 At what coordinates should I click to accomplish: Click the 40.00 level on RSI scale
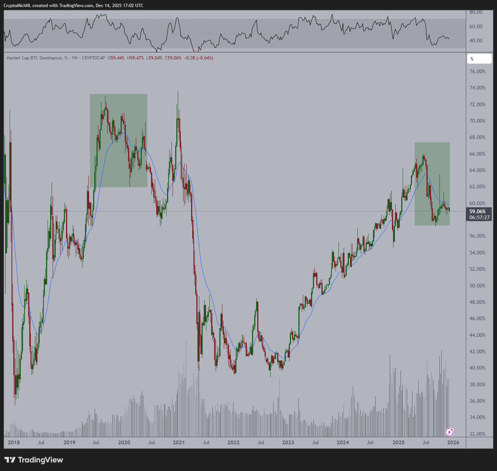(476, 40)
